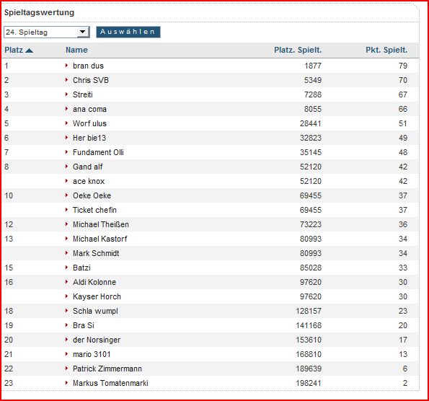
Task: Open player Michael Theißen
Action: coord(101,224)
